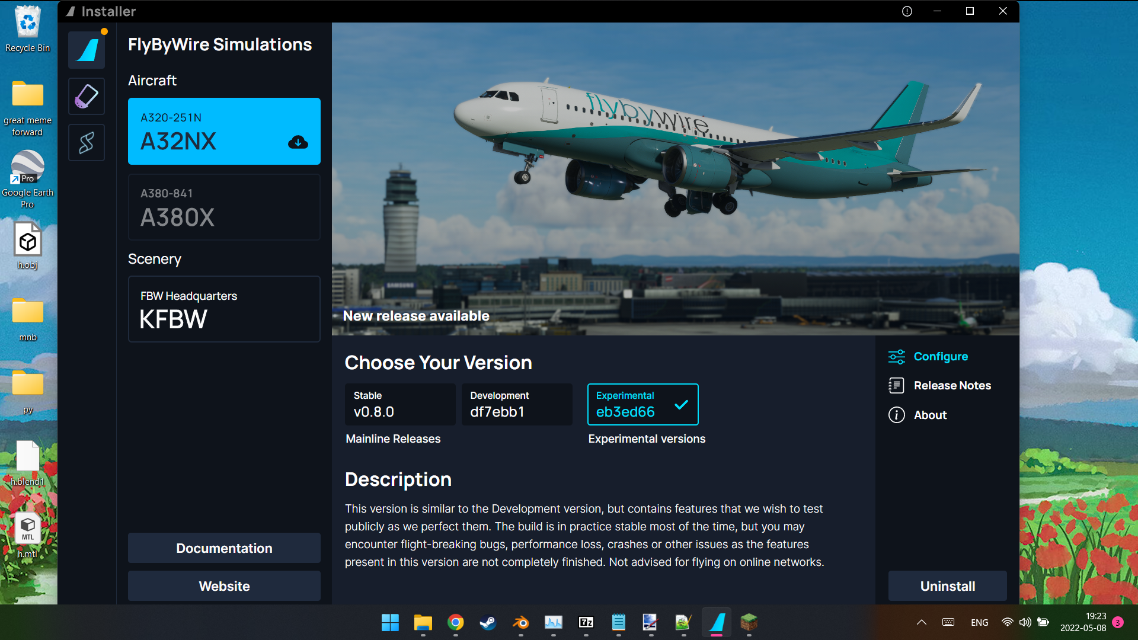Select the Development df7ebb1 version
Viewport: 1138px width, 640px height.
(x=517, y=404)
